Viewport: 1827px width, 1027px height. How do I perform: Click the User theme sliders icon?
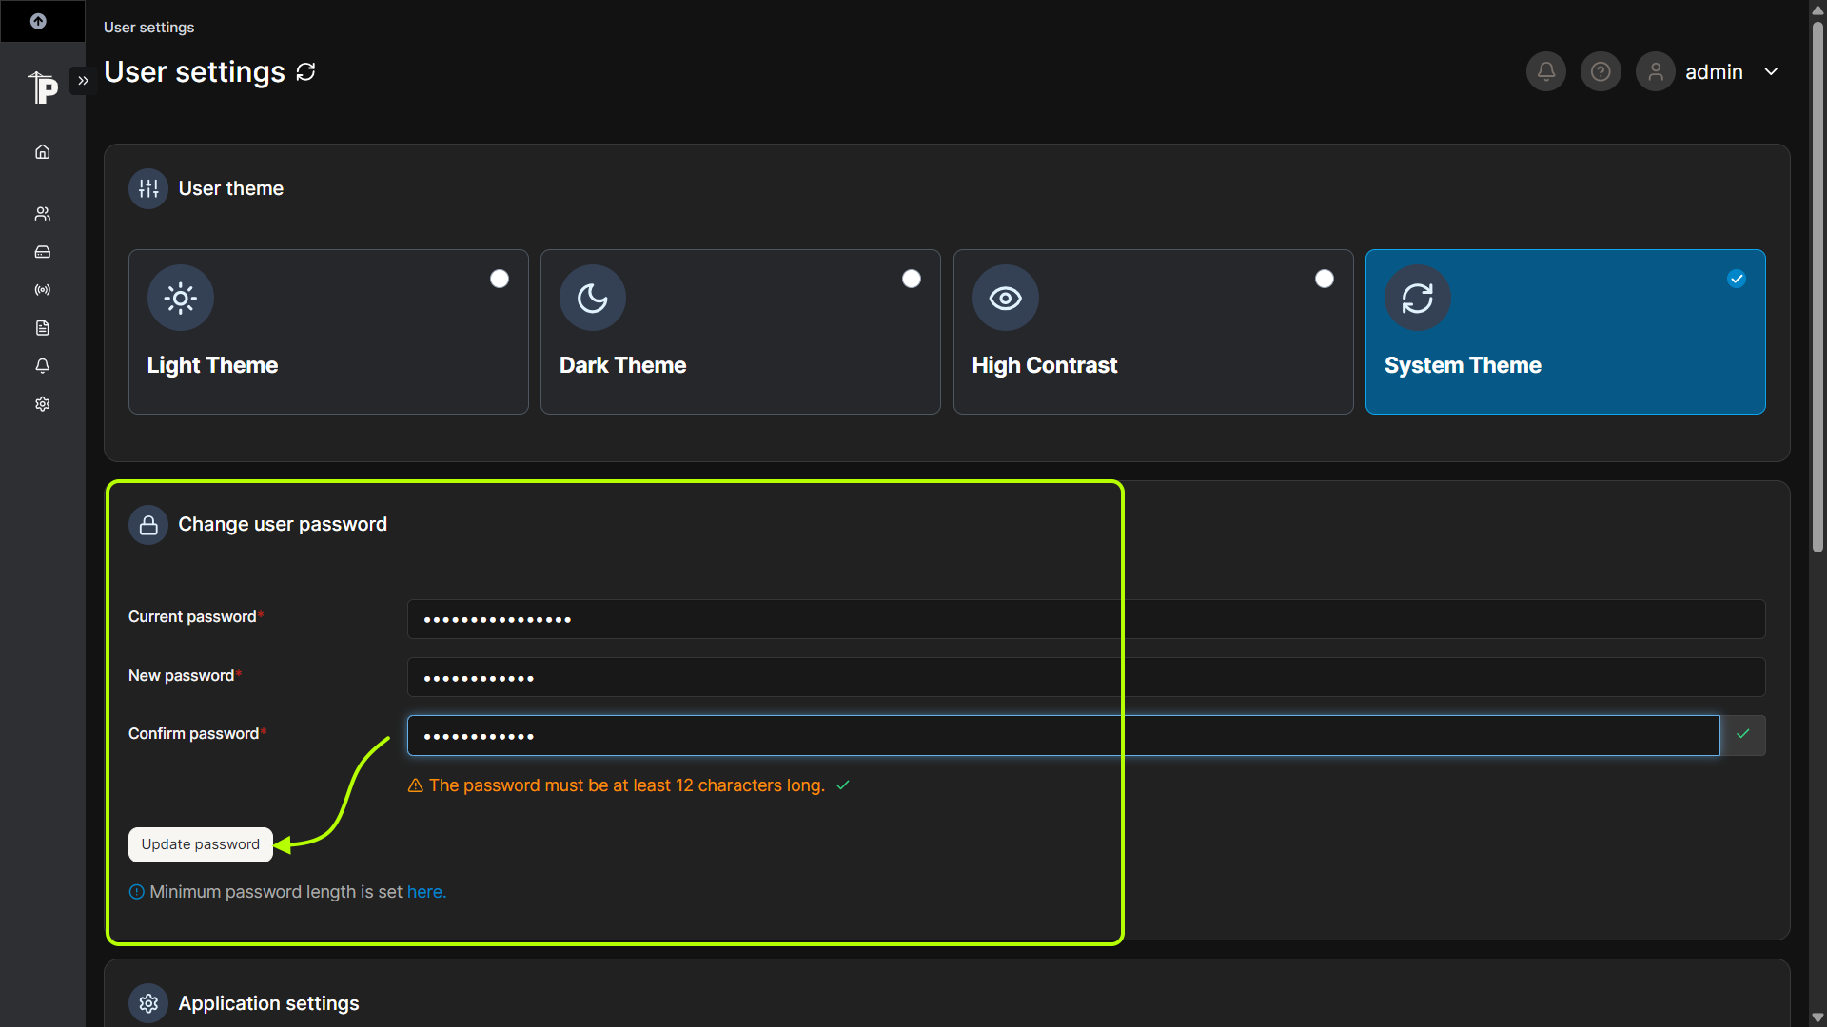(148, 188)
